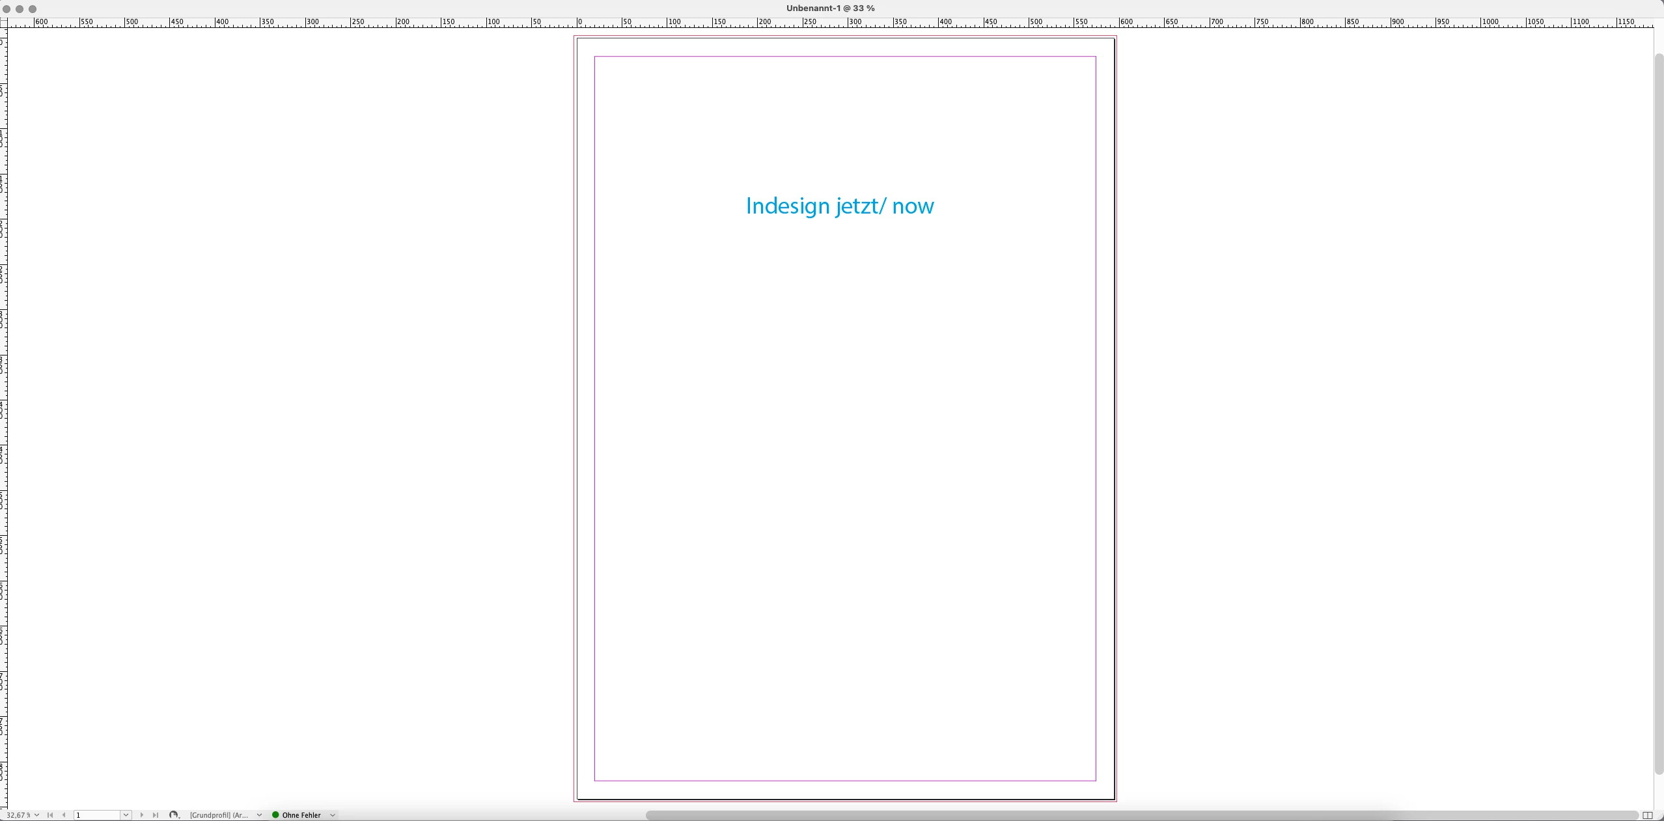This screenshot has width=1664, height=821.
Task: Click the ruler origin corner box
Action: [3, 23]
